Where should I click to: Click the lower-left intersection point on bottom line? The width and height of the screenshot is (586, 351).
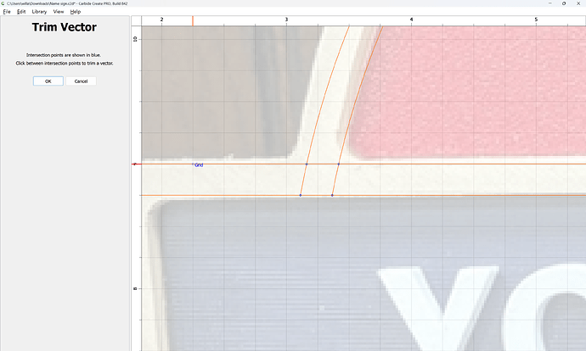tap(301, 196)
